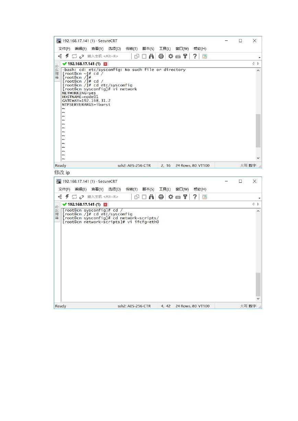Click Connect in Tab chain icon, ifcfg-eth0 window

(82, 197)
